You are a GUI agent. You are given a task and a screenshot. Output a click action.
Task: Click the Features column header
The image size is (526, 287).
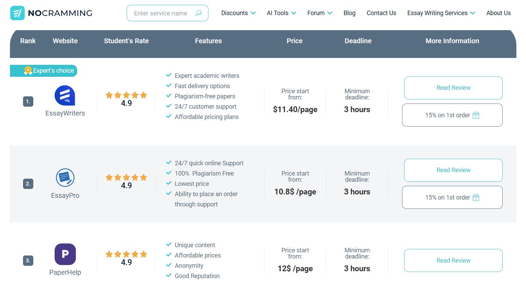pyautogui.click(x=208, y=41)
